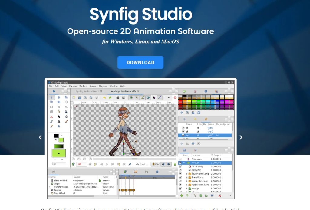Expand the upper arm-l.png layer
Viewport: 310px width, 210px height.
click(187, 185)
